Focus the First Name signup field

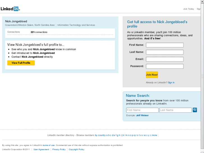[x=165, y=45]
